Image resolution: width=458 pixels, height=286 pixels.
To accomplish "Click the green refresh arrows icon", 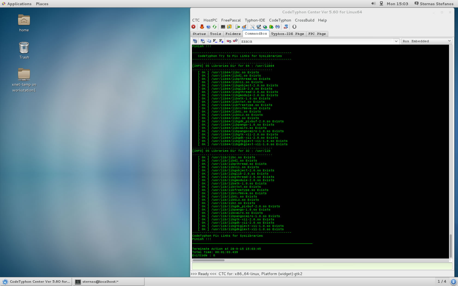I will [x=215, y=27].
